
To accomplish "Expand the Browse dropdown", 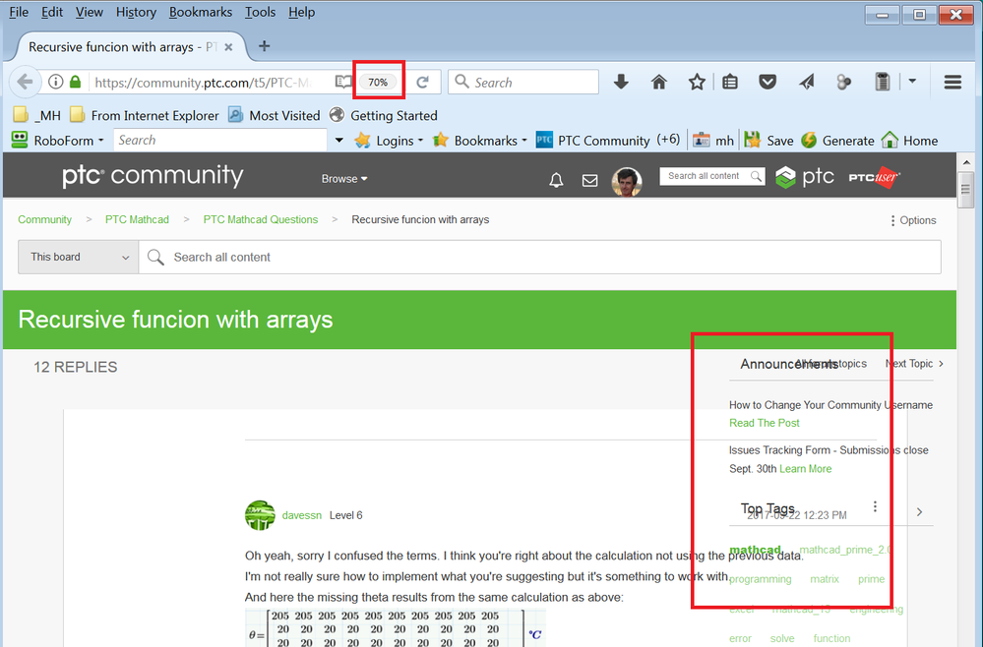I will tap(344, 179).
